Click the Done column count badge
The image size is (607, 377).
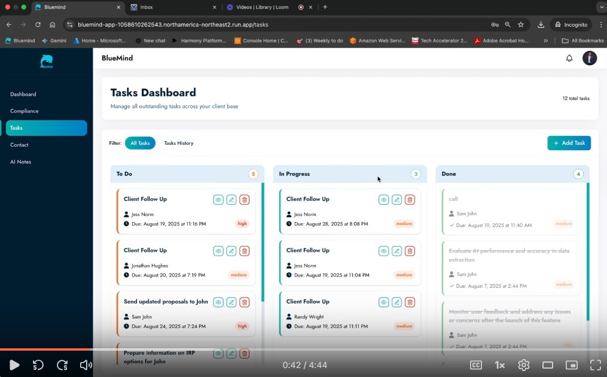(x=578, y=174)
